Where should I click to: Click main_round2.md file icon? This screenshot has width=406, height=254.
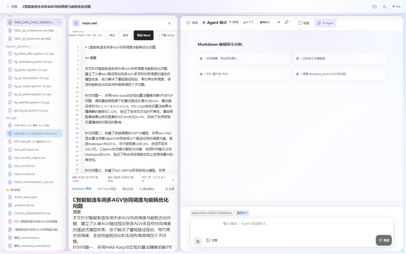pyautogui.click(x=10, y=174)
